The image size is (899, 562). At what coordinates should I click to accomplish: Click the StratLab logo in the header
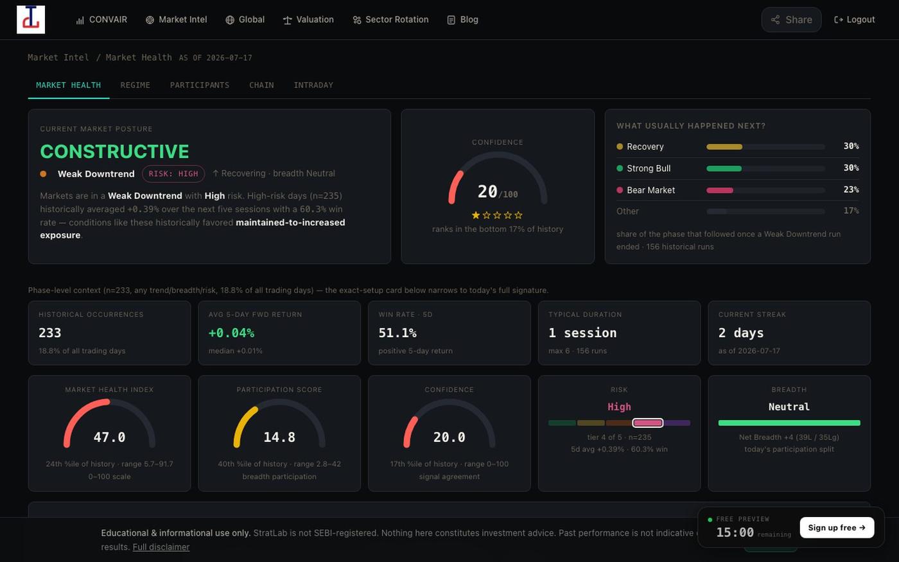coord(31,19)
